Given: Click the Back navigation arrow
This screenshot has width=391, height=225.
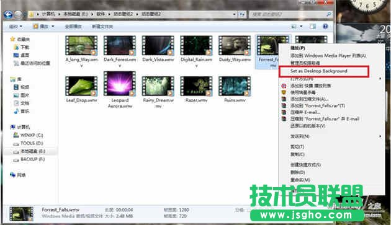Looking at the screenshot, I should pyautogui.click(x=9, y=14).
